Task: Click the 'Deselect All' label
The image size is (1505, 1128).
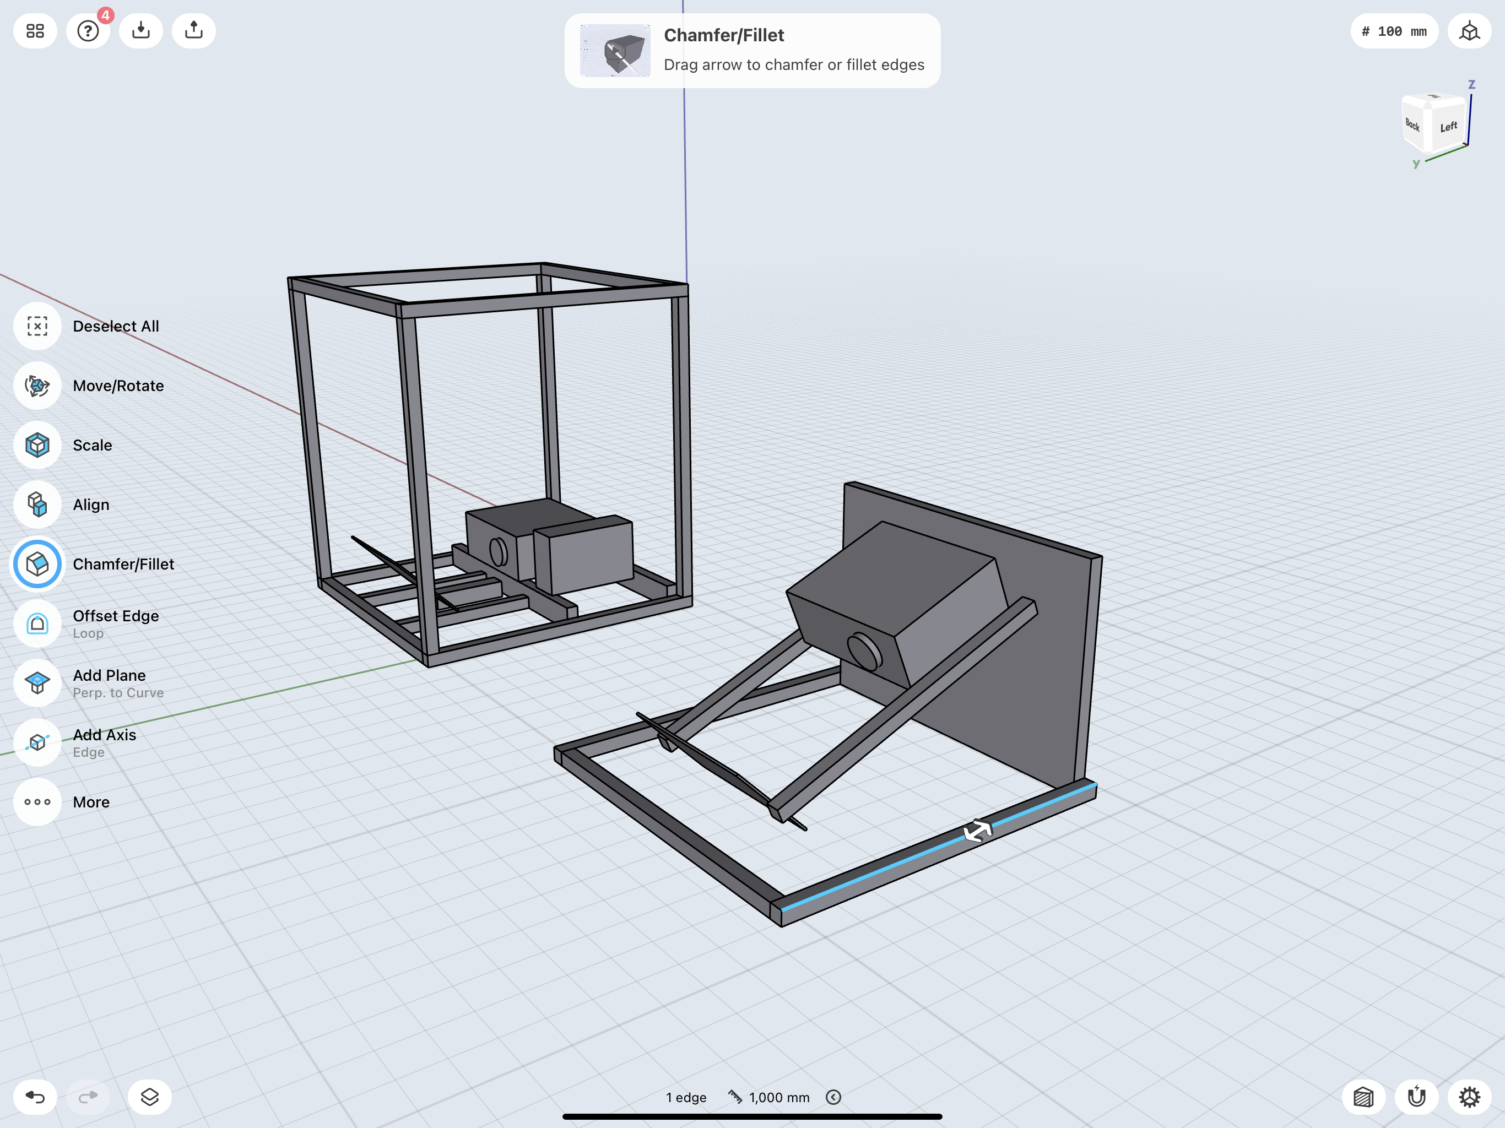Action: tap(116, 326)
